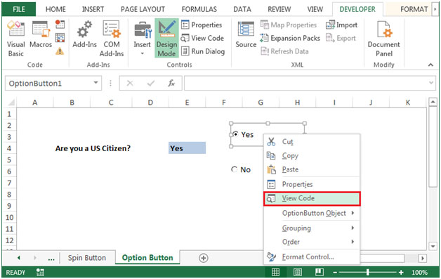Click the 100% zoom level
This screenshot has height=279, width=441.
419,272
